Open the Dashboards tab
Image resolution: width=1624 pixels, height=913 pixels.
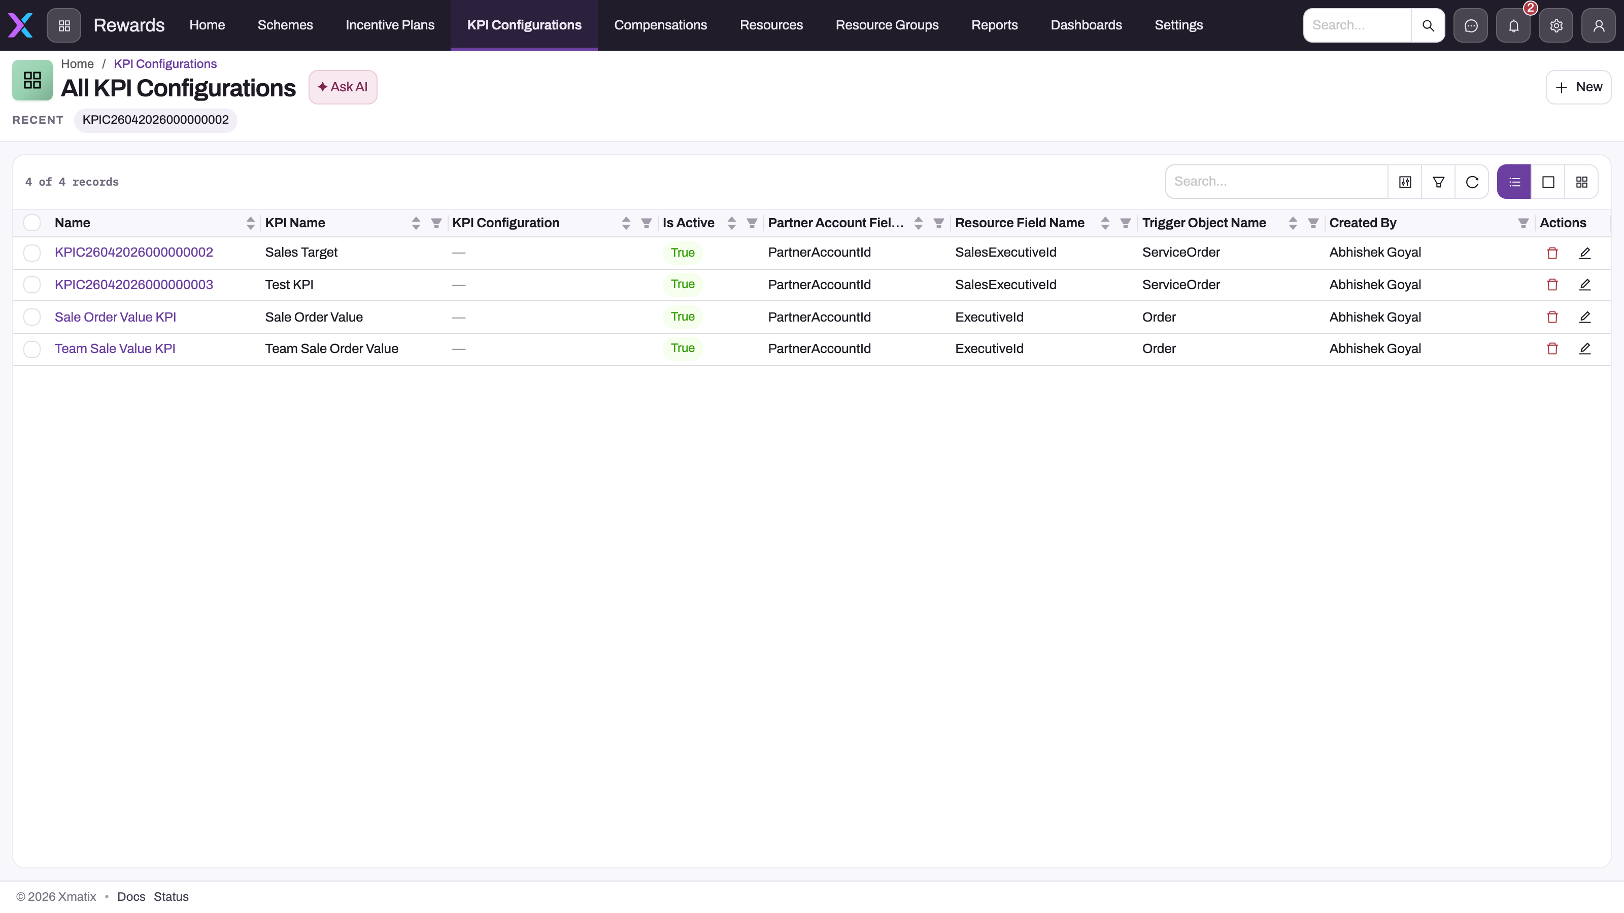(1086, 25)
